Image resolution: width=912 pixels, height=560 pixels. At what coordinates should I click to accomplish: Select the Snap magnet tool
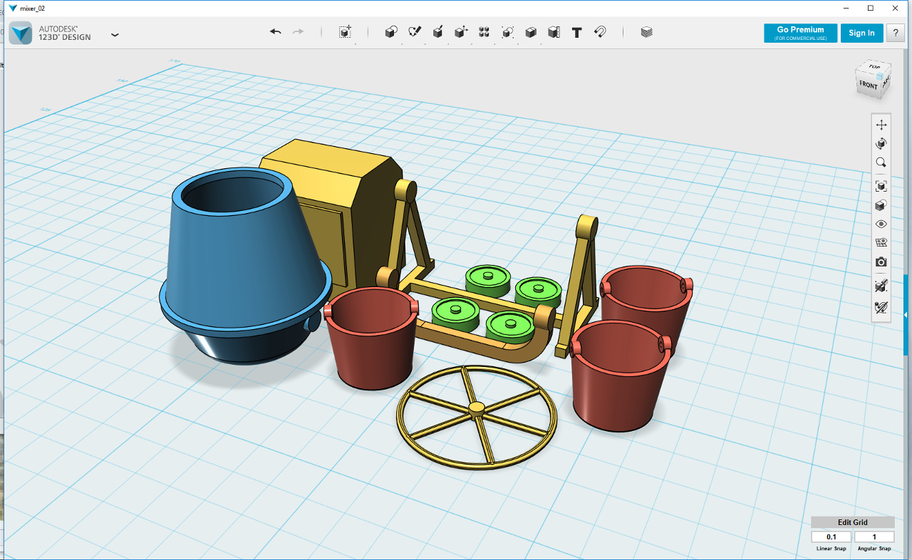[x=600, y=32]
